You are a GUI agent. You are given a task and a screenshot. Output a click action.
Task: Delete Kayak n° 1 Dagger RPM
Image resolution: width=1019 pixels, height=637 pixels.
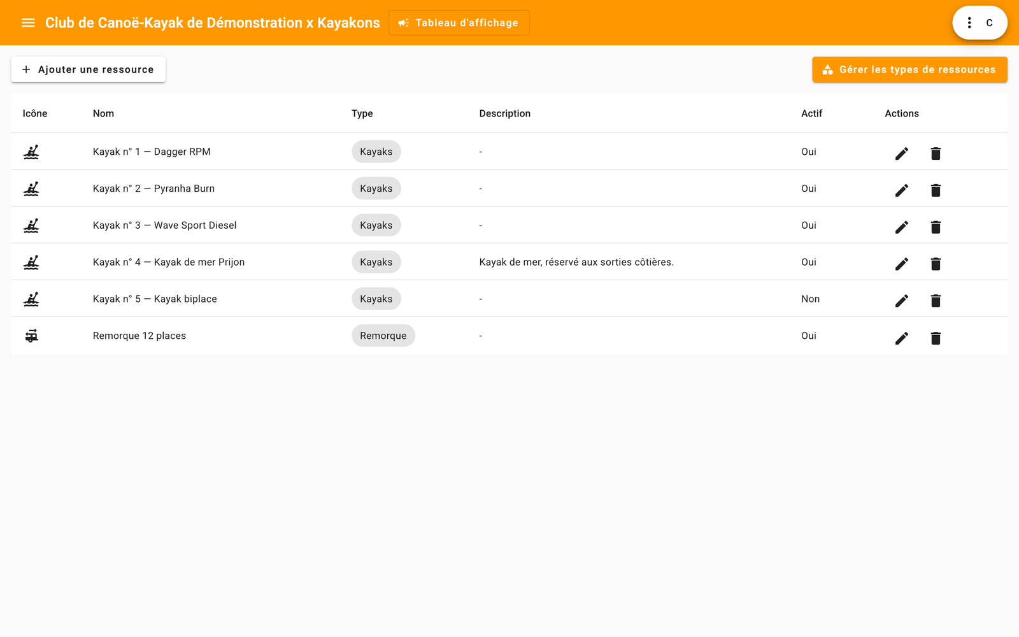936,153
